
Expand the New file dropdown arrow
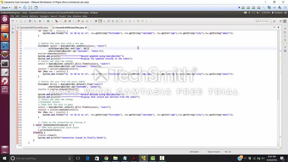coord(17,21)
